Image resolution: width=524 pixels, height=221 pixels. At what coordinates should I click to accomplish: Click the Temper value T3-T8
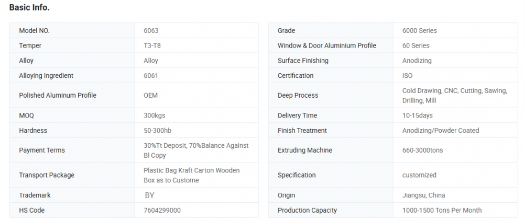(x=152, y=45)
